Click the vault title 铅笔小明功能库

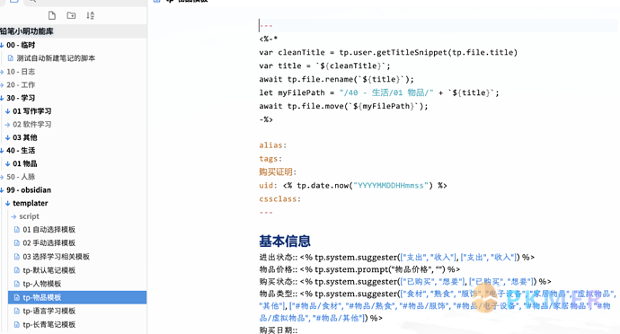click(x=26, y=31)
